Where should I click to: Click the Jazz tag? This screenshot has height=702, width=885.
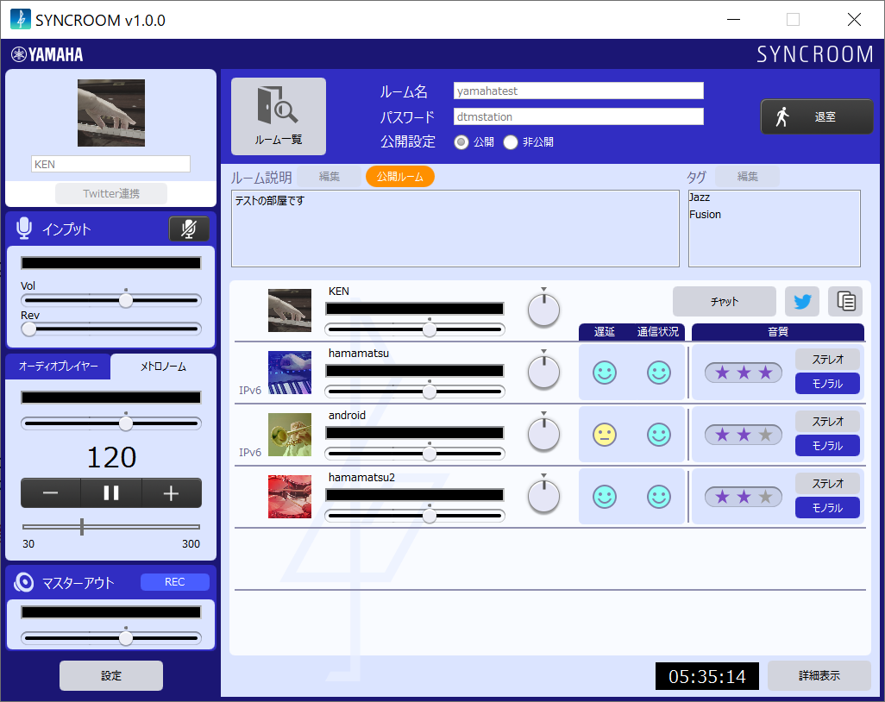700,197
